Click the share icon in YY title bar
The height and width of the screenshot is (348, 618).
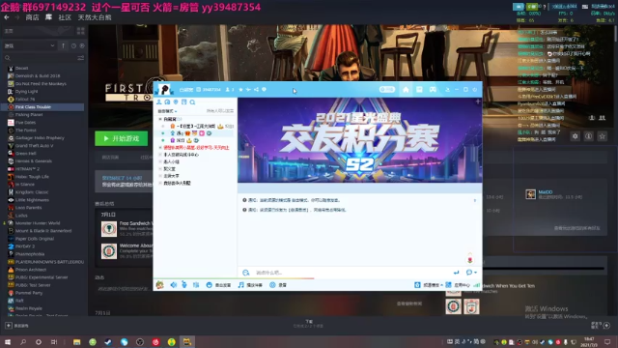(256, 90)
